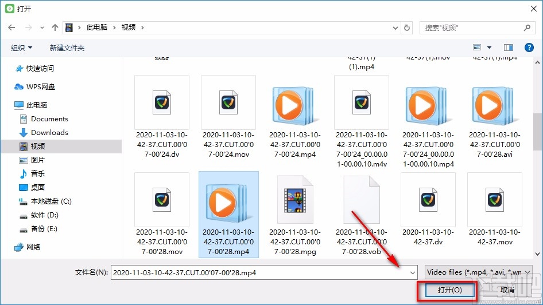Select file 2020-11-03-10-42-37.mov thumbnail

pos(495,200)
